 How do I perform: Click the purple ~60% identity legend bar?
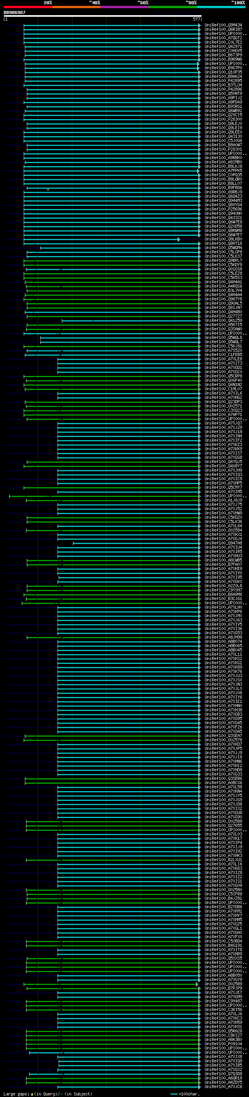124,7
